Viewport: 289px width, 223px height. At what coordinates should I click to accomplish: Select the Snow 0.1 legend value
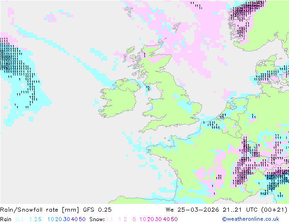point(109,219)
